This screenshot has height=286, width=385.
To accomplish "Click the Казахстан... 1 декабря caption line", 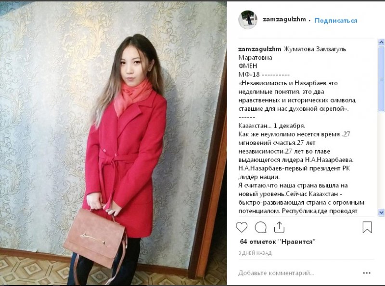I will tap(271, 126).
